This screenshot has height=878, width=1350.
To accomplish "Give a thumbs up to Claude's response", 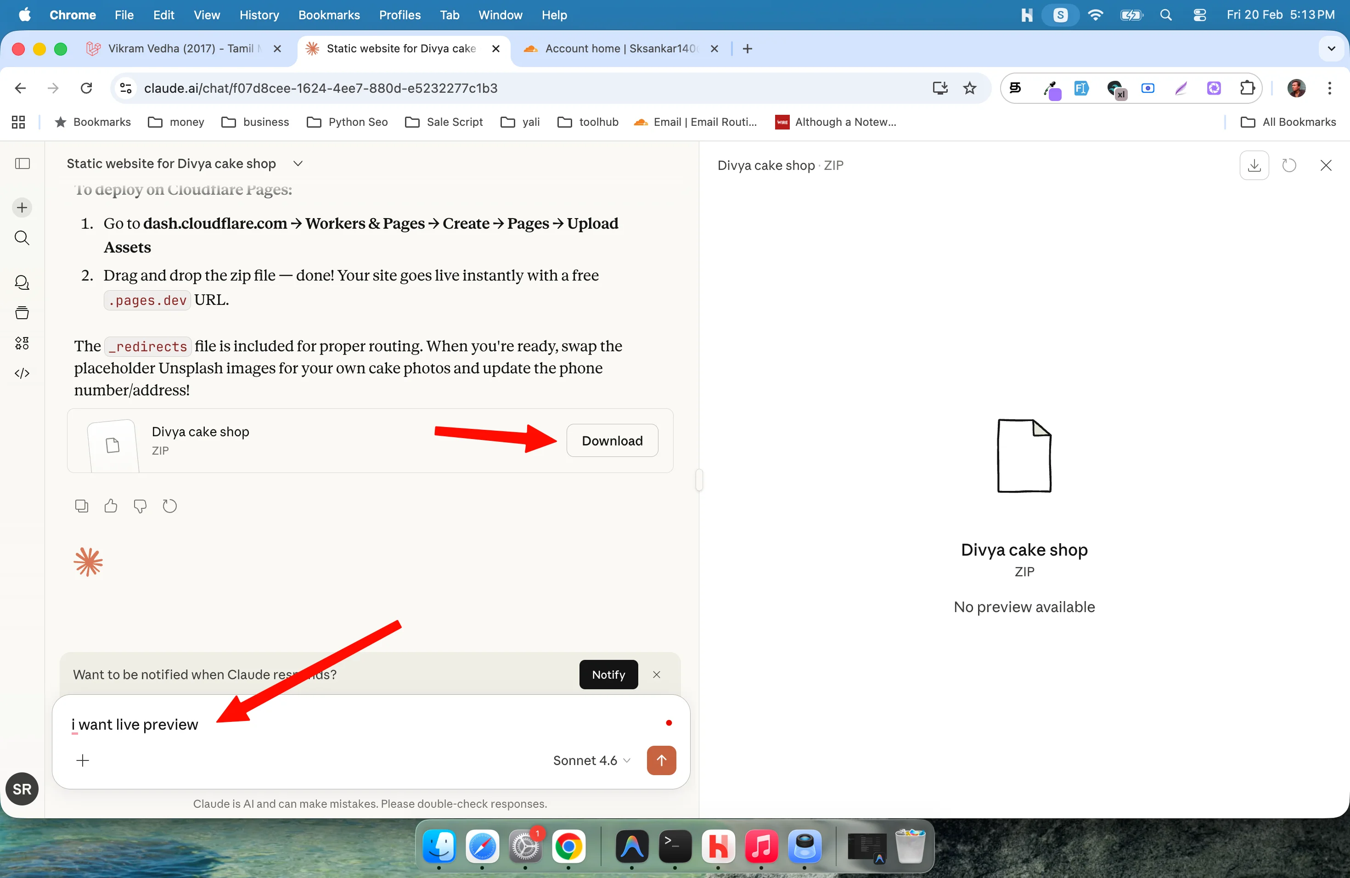I will [x=111, y=506].
